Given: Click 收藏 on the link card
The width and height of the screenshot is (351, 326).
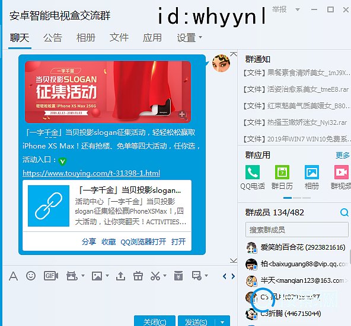Looking at the screenshot, I should 109,241.
